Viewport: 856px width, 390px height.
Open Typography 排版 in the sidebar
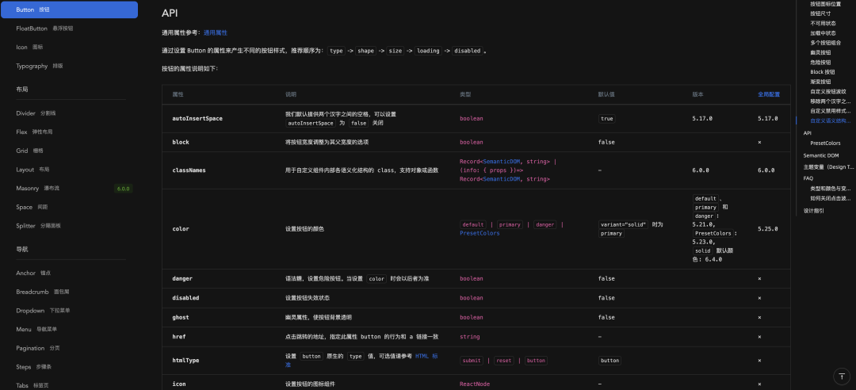coord(69,66)
